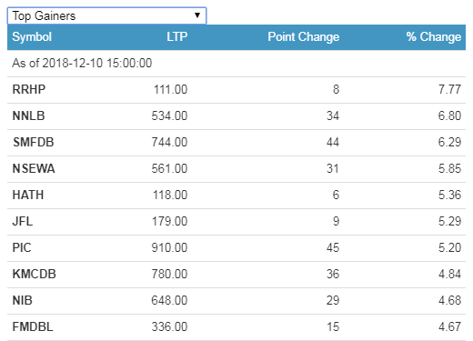
Task: Sort by the Symbol column header
Action: click(x=32, y=37)
